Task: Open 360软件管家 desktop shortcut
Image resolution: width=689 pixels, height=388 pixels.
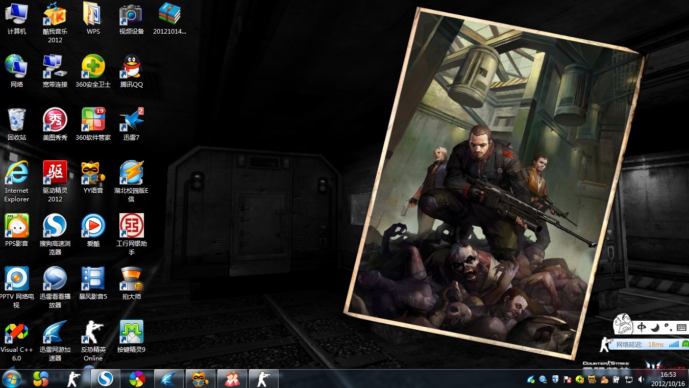Action: click(x=93, y=124)
